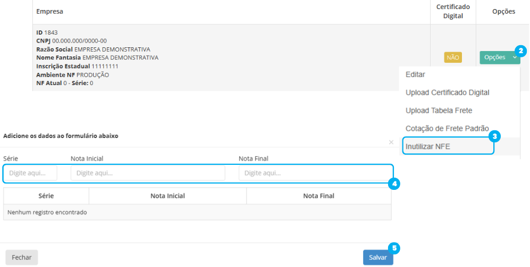Click Inutilizar NFE menu item
The height and width of the screenshot is (267, 530).
click(428, 146)
